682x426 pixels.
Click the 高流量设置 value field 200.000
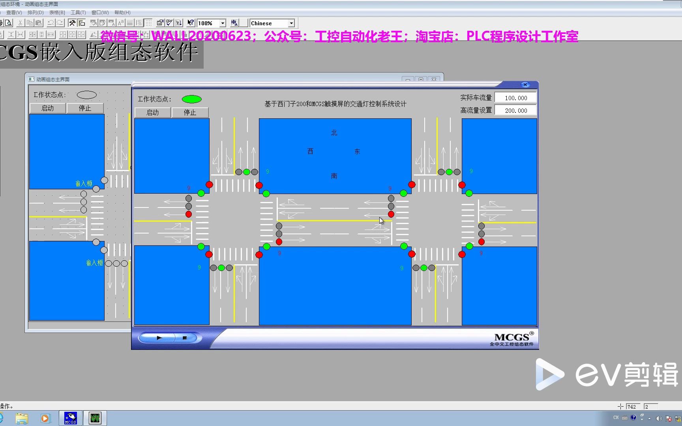pos(516,110)
